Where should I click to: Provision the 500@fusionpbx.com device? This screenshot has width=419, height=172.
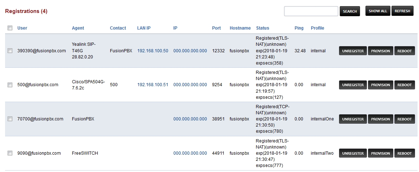click(381, 85)
